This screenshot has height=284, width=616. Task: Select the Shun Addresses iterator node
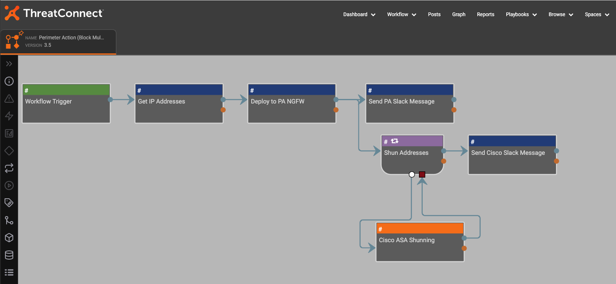[x=412, y=155]
